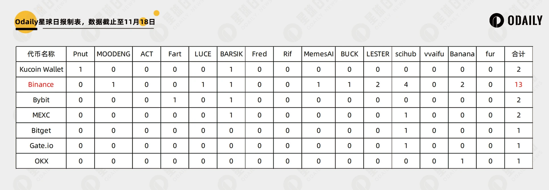Select the MOODENG column header
Image resolution: width=549 pixels, height=190 pixels.
pos(113,54)
